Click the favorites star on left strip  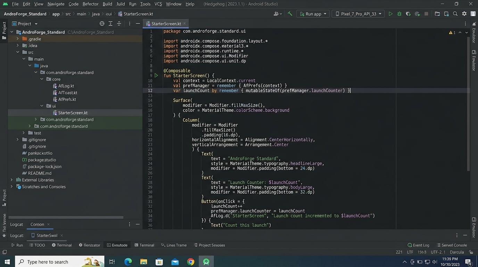click(4, 236)
